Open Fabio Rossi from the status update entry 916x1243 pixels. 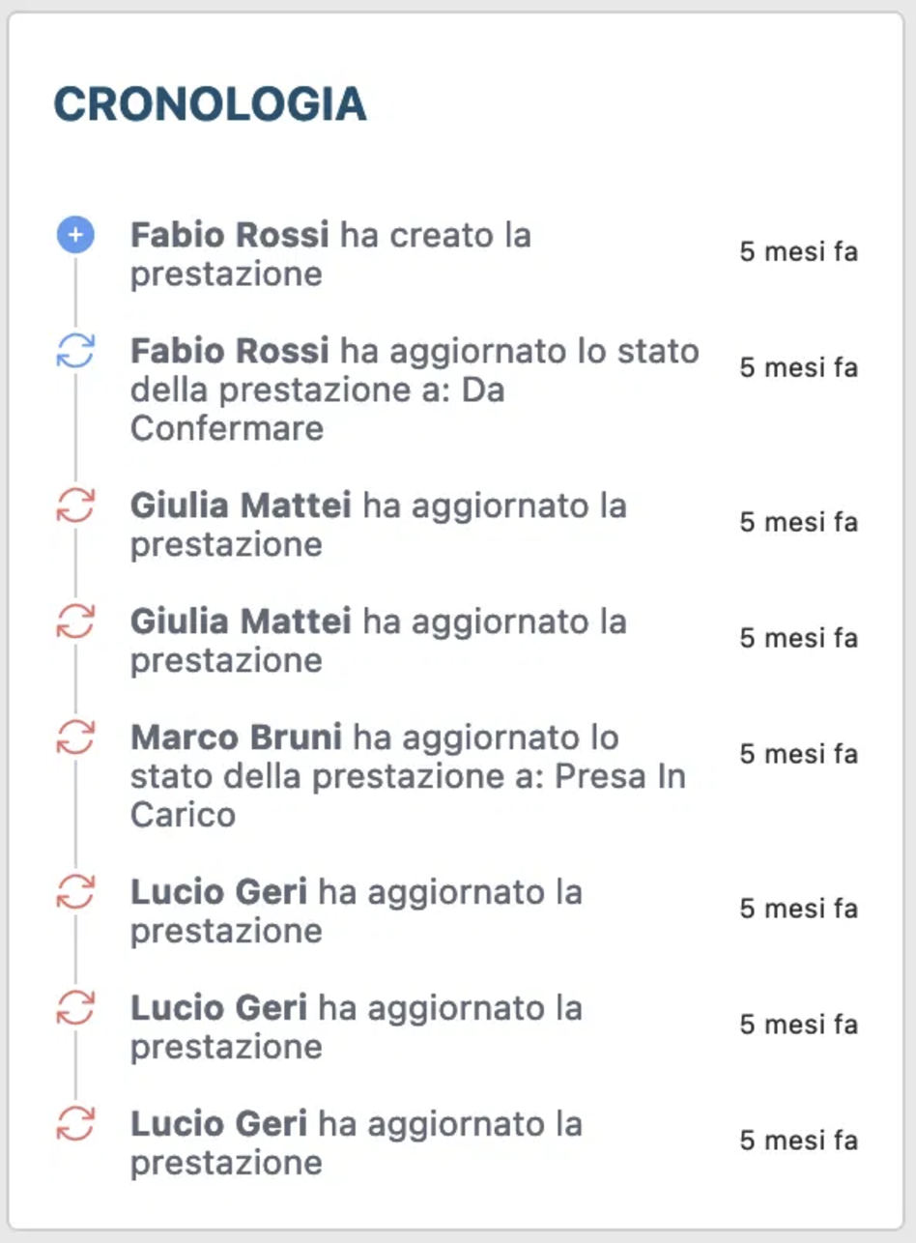(x=230, y=351)
